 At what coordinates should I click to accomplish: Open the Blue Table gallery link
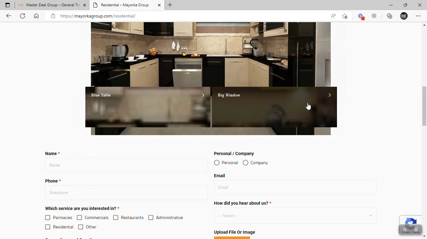pos(148,107)
